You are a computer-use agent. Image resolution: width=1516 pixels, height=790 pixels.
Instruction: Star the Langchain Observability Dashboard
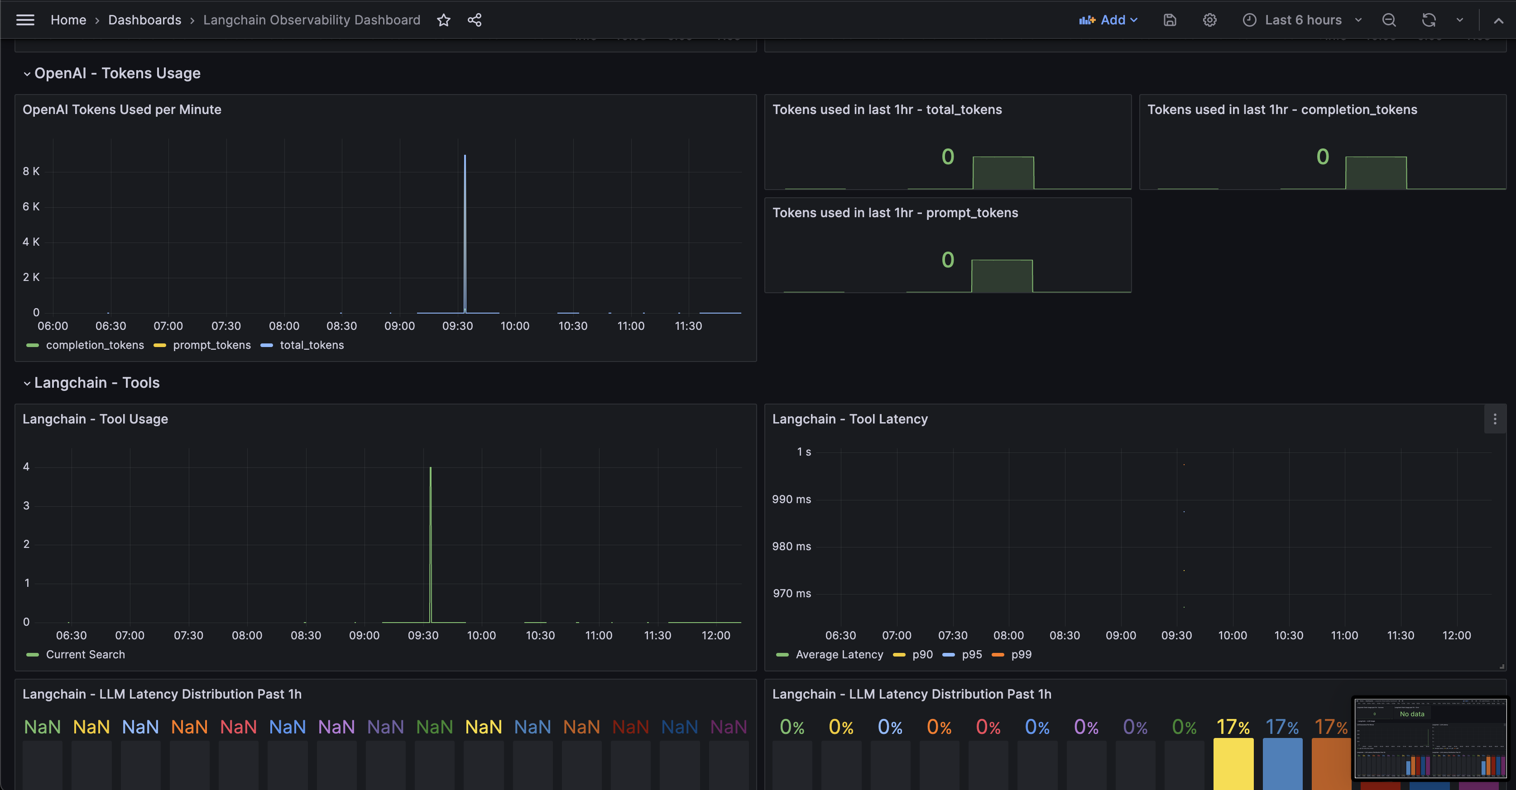tap(444, 20)
